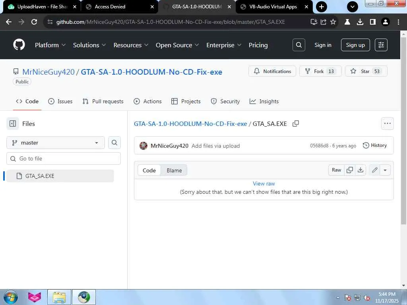Viewport: 407px width, 305px height.
Task: Copy file path icon next to GTA_SA.EXE
Action: click(296, 124)
